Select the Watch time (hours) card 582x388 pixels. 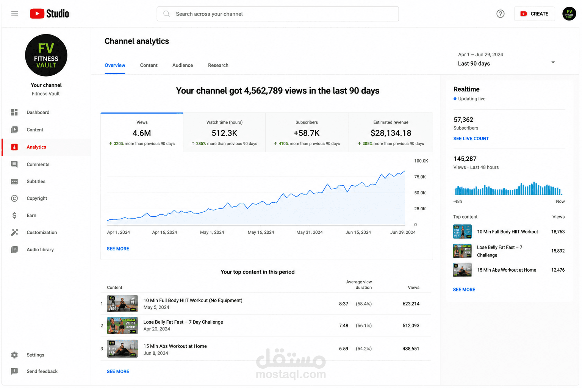pos(224,133)
